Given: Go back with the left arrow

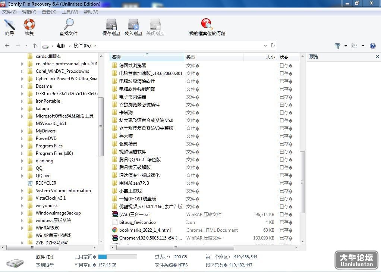Looking at the screenshot, I should 7,46.
